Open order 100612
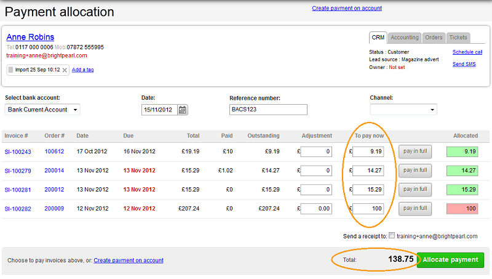This screenshot has height=279, width=492. coord(54,152)
